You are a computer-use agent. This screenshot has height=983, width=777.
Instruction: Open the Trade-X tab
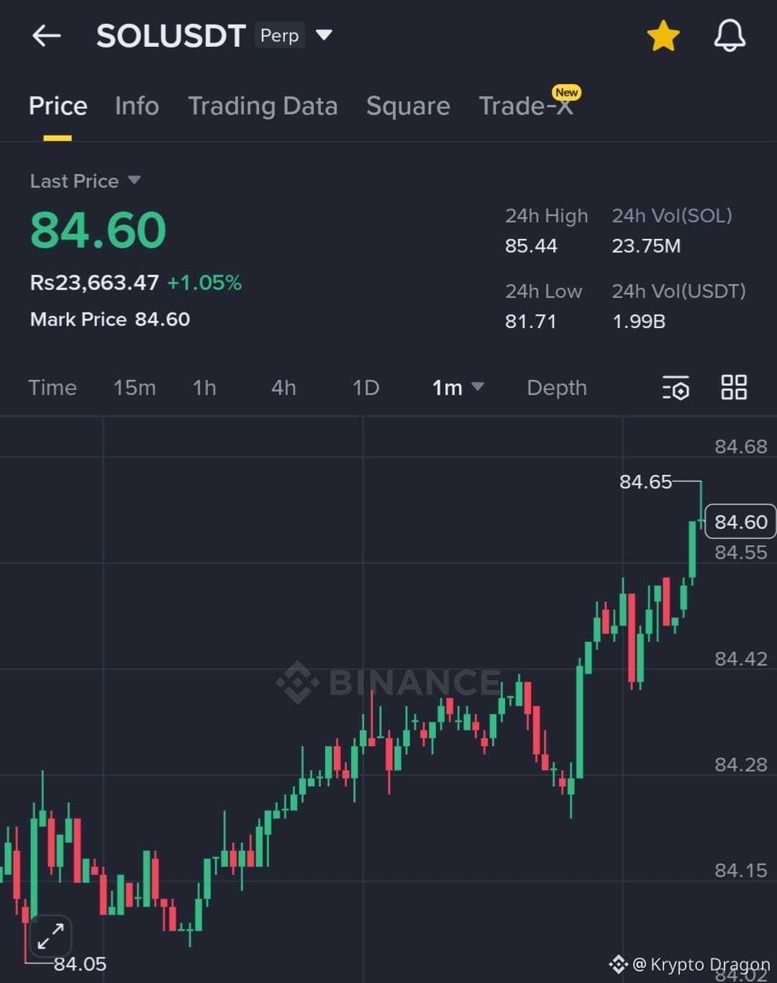pyautogui.click(x=526, y=107)
